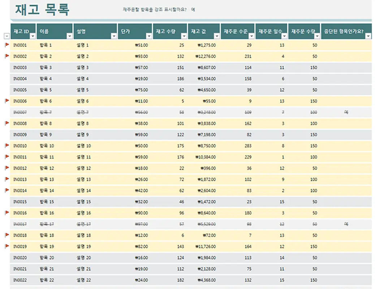The image size is (375, 289).
Task: Click the flag marker for IN0014
Action: point(7,190)
